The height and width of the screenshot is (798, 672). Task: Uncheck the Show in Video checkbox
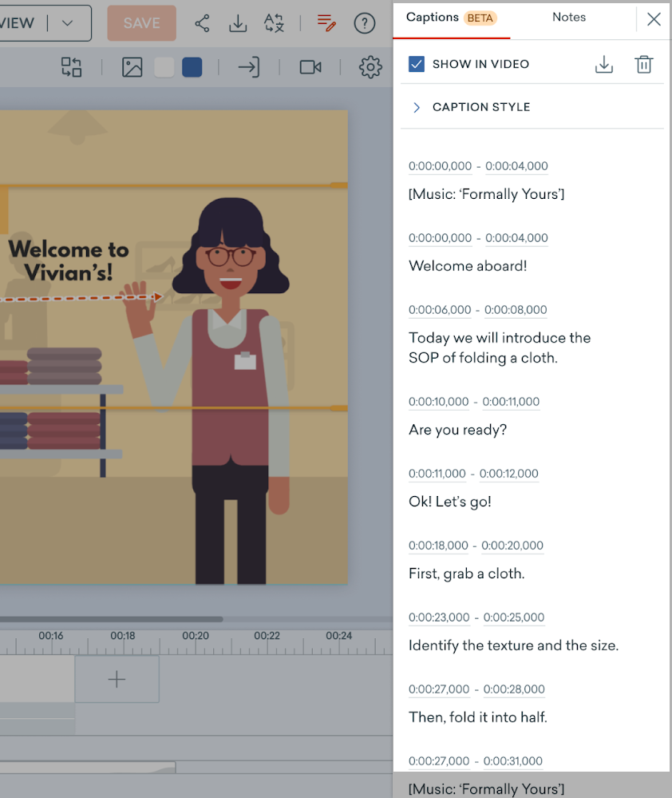(x=417, y=64)
